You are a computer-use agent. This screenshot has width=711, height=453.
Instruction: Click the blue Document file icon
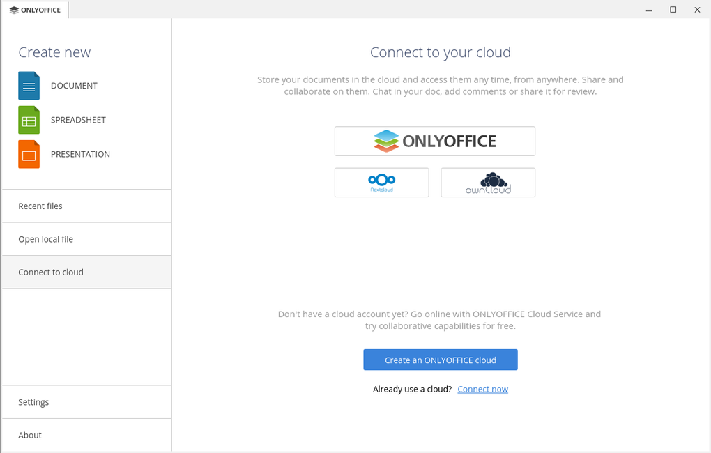[x=29, y=86]
